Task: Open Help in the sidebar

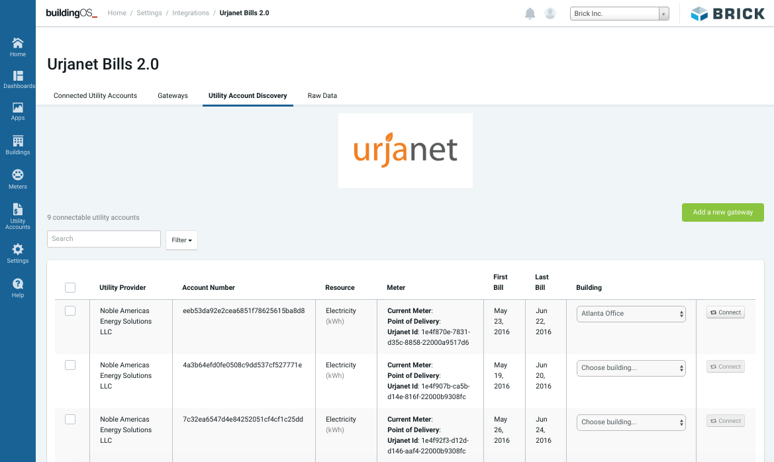Action: [x=18, y=289]
